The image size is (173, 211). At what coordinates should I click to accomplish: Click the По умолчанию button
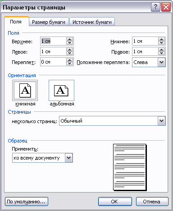(27, 202)
